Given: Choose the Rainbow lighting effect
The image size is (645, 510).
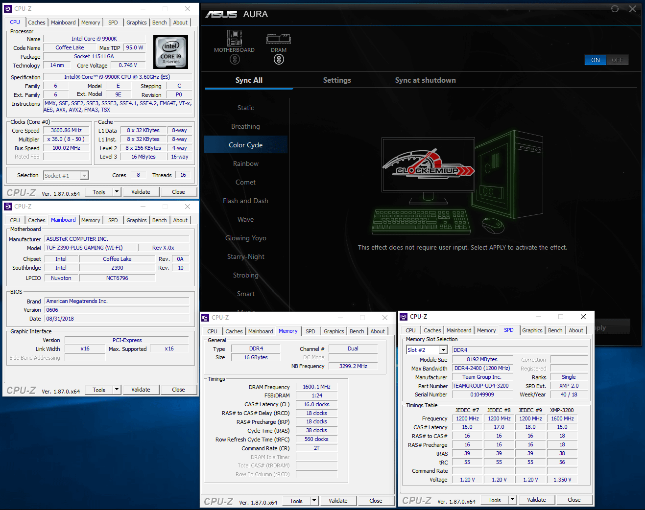Looking at the screenshot, I should (246, 163).
